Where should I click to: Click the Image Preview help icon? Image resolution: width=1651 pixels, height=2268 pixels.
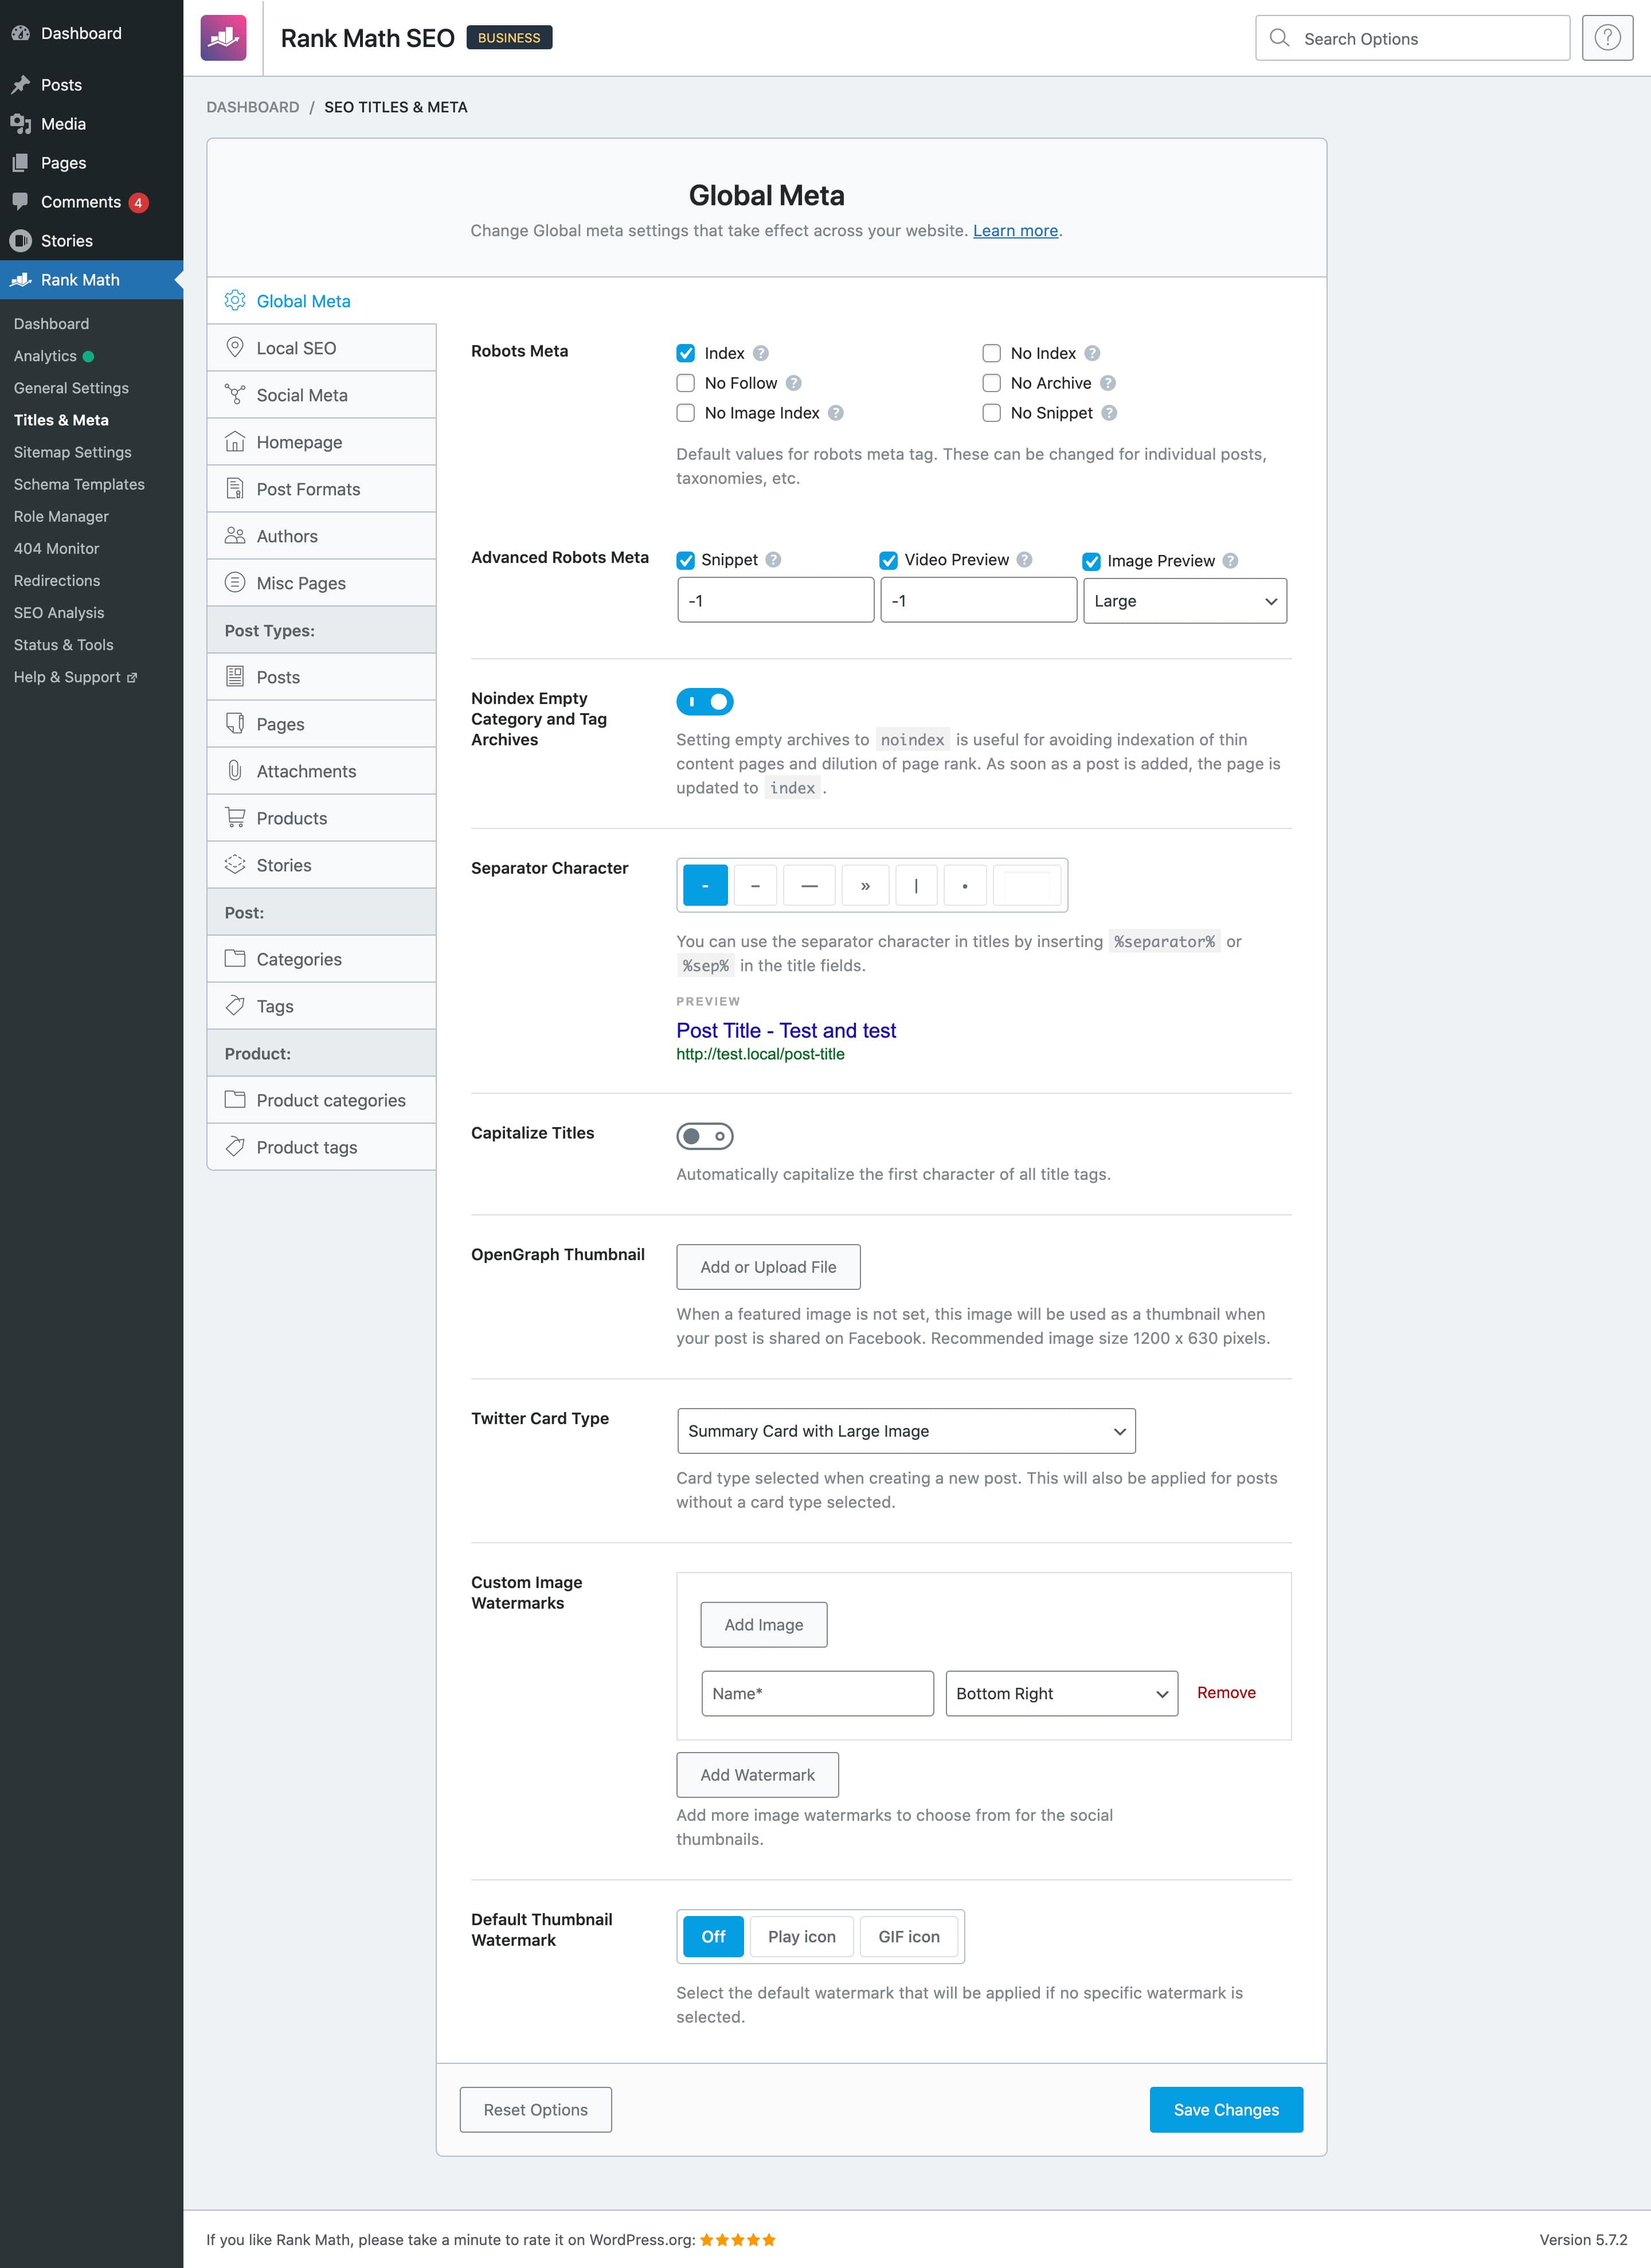(1231, 561)
